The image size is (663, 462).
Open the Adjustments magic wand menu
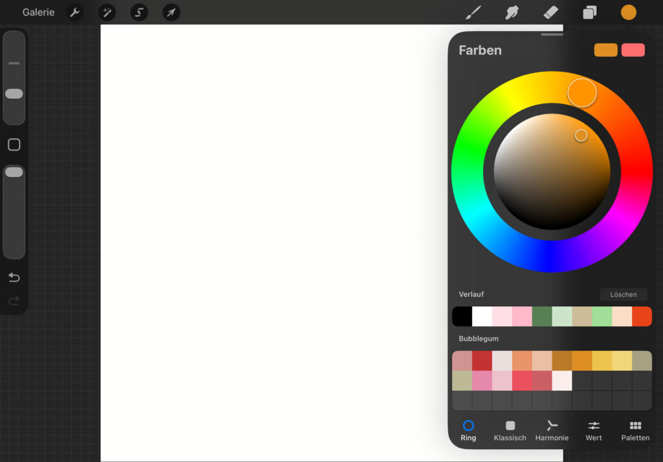coord(107,12)
